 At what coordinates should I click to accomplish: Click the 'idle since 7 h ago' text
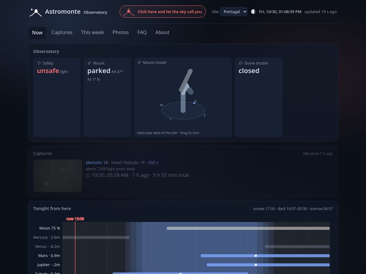point(318,154)
